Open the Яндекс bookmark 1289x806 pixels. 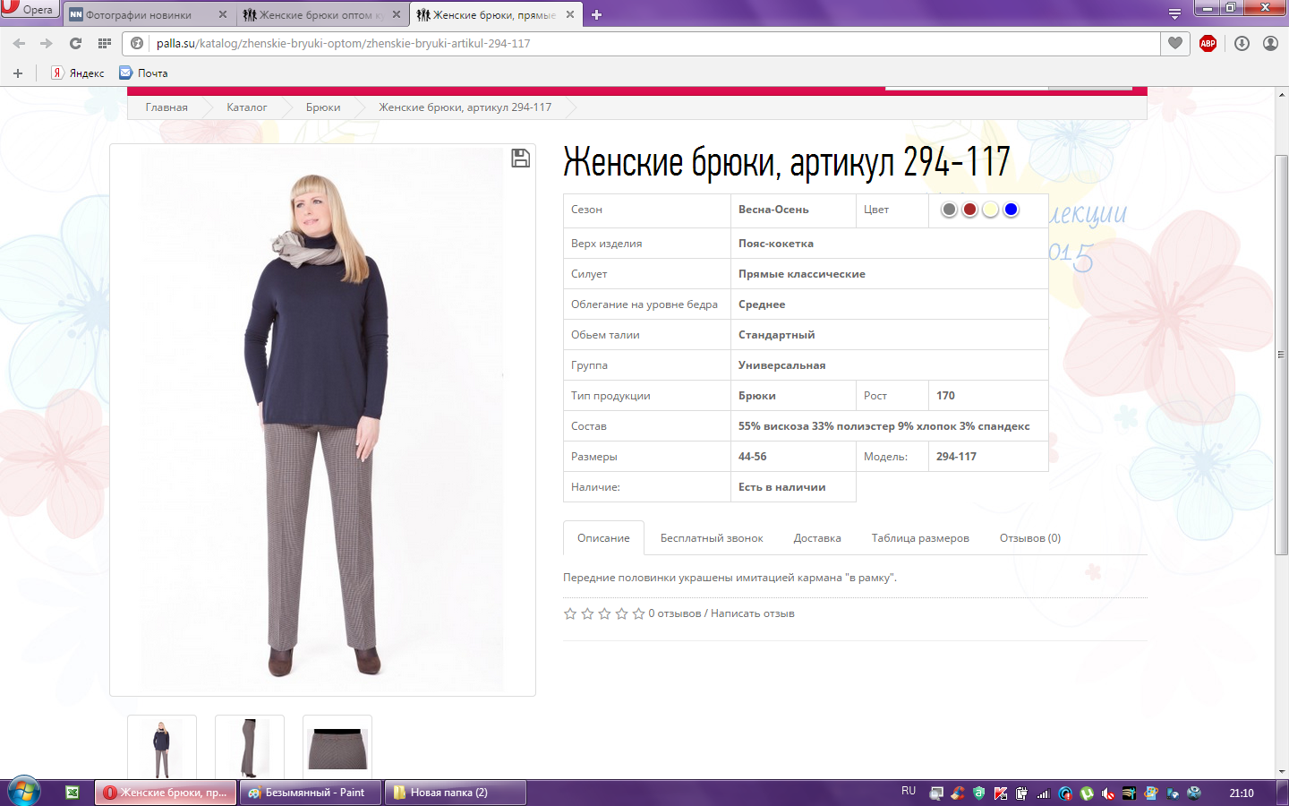click(78, 73)
